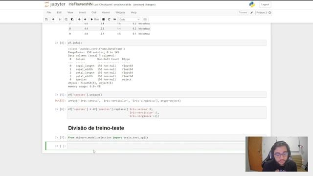Open the Widgets menu
Image resolution: width=313 pixels, height=176 pixels.
(x=120, y=12)
